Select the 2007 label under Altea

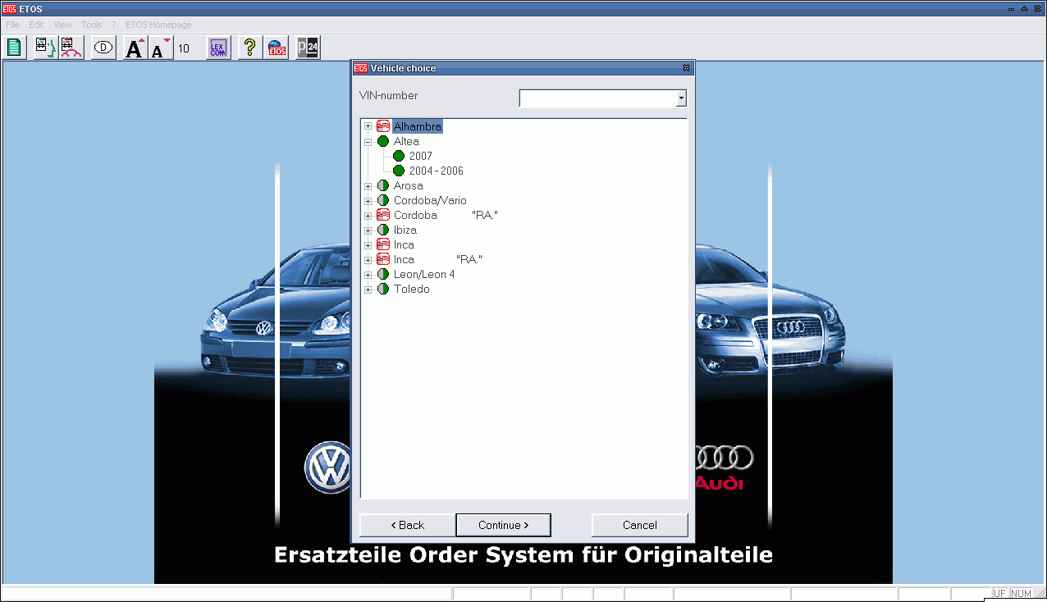click(x=421, y=156)
